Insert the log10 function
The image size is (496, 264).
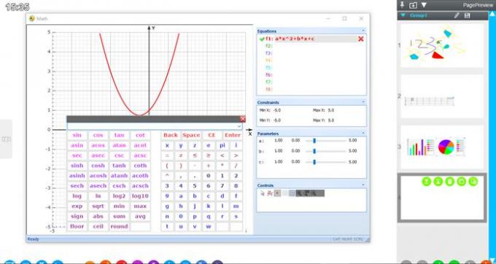pos(140,196)
